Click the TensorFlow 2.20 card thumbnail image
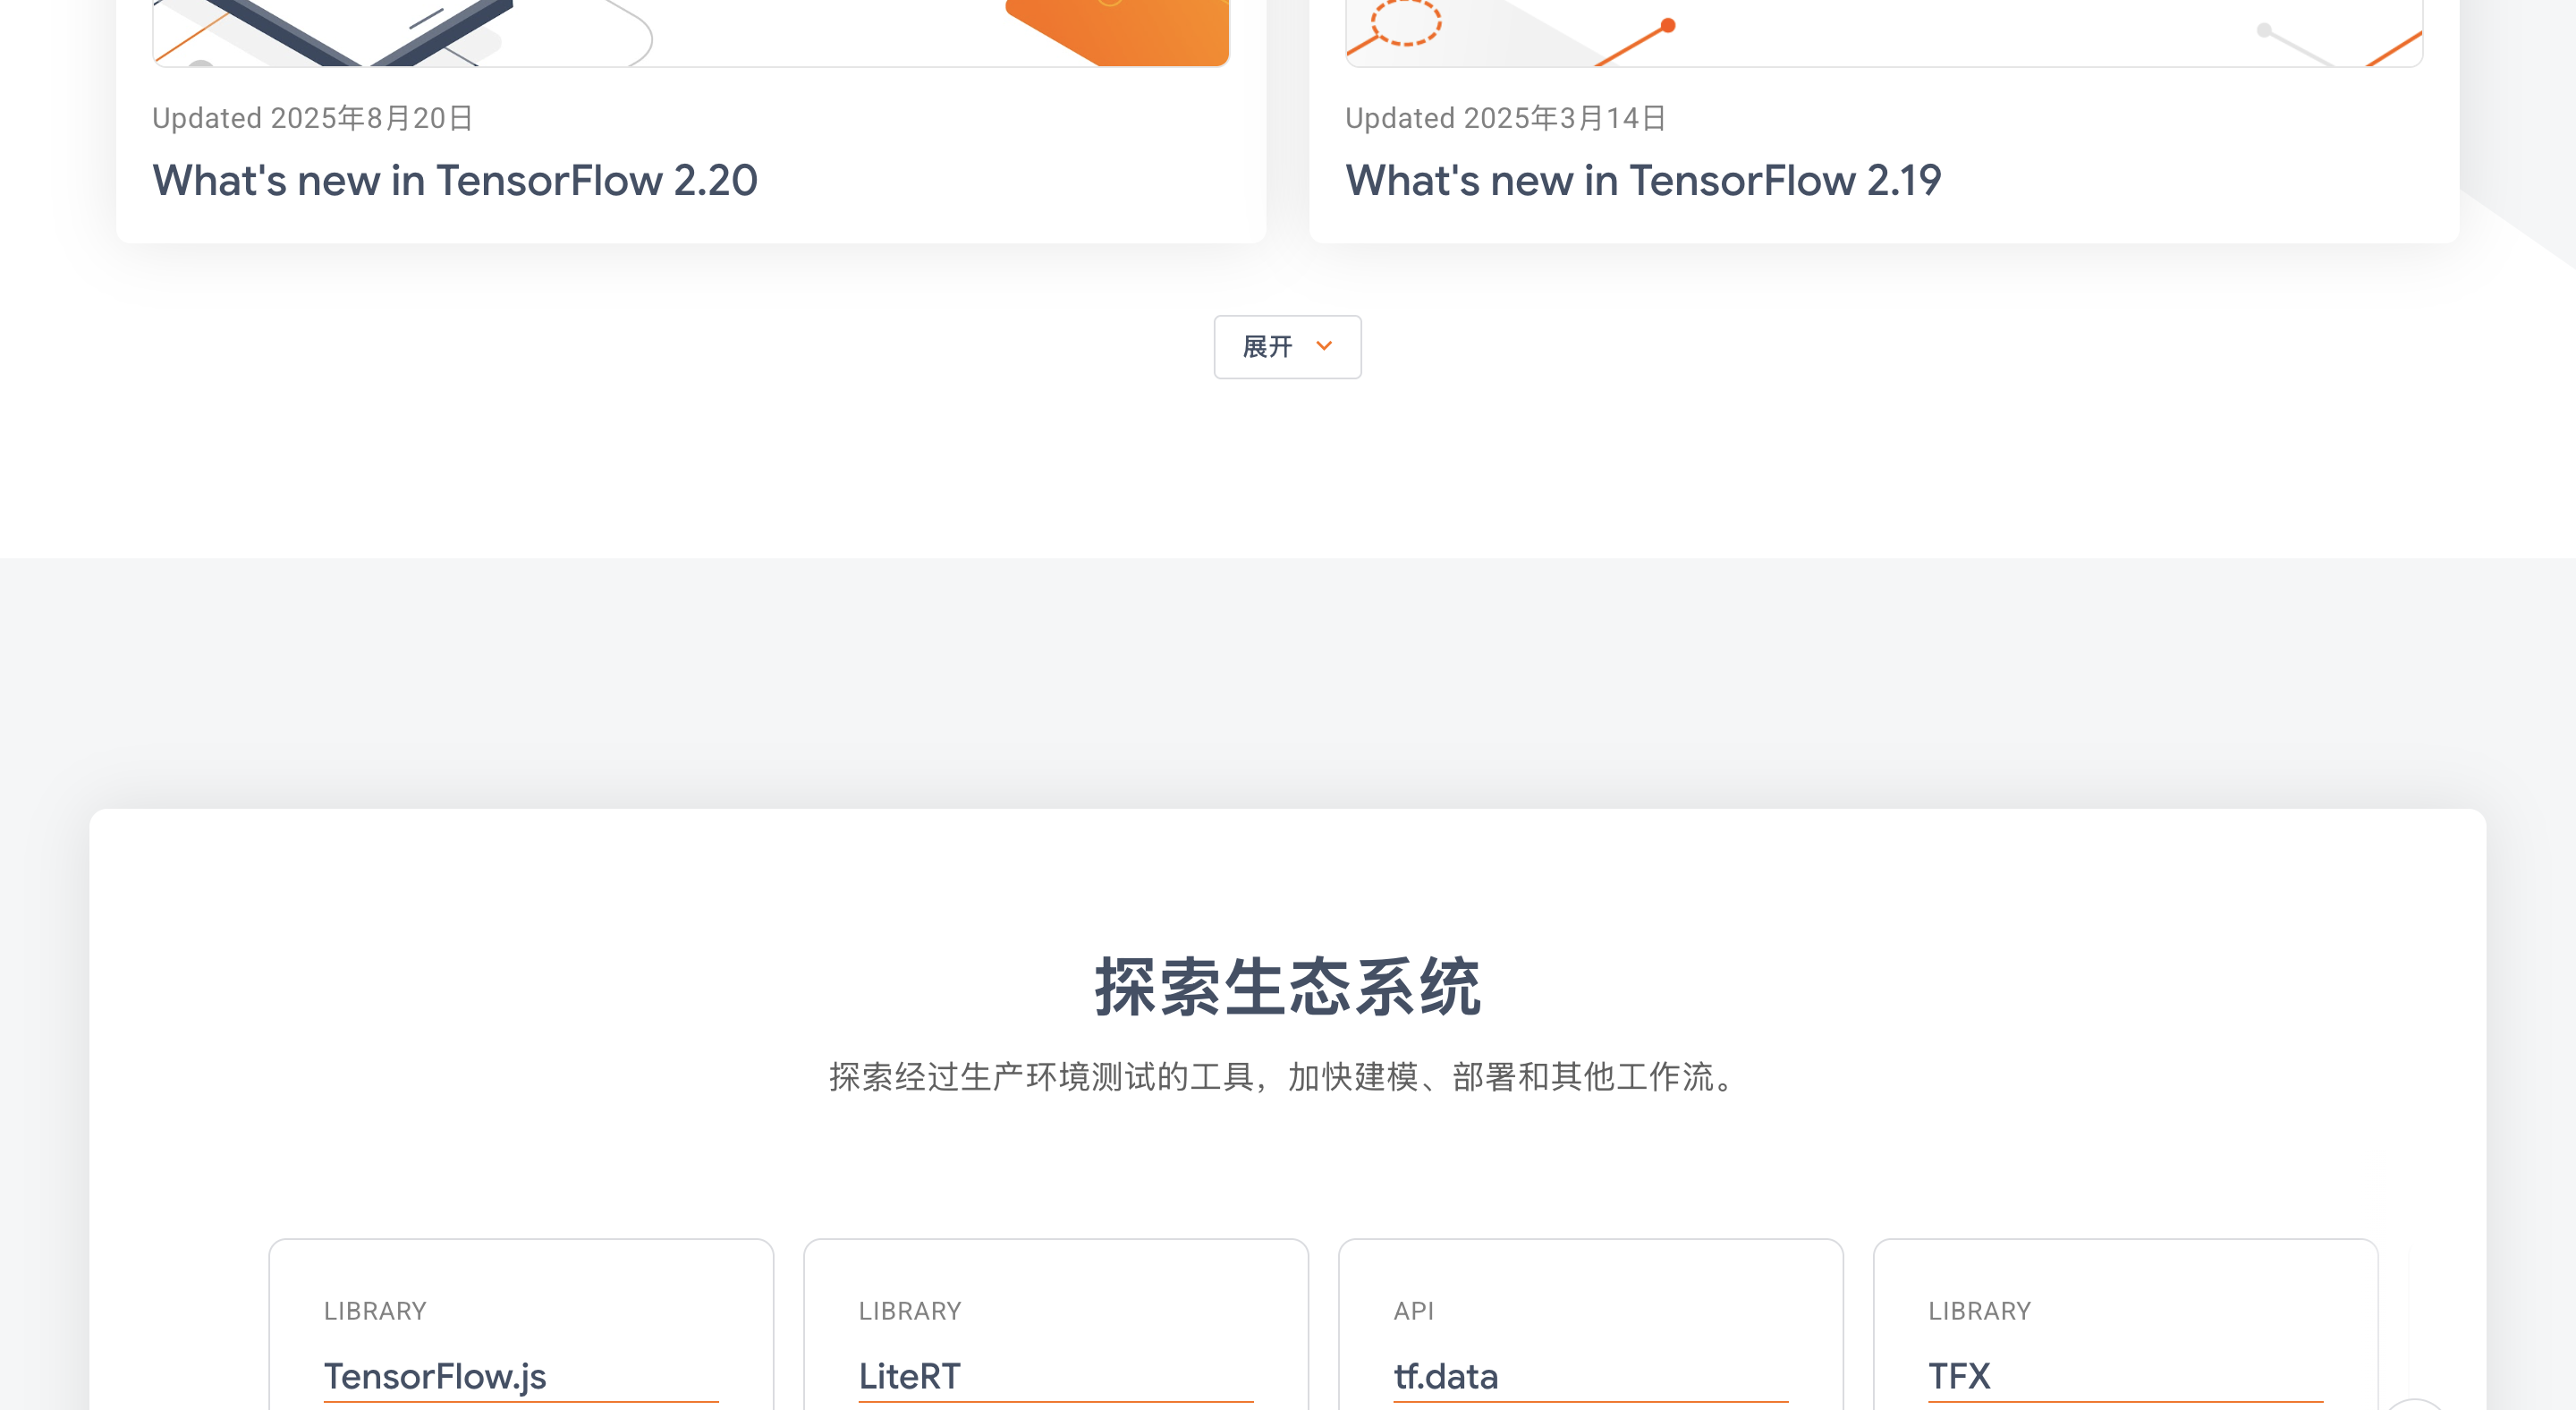 coord(690,33)
